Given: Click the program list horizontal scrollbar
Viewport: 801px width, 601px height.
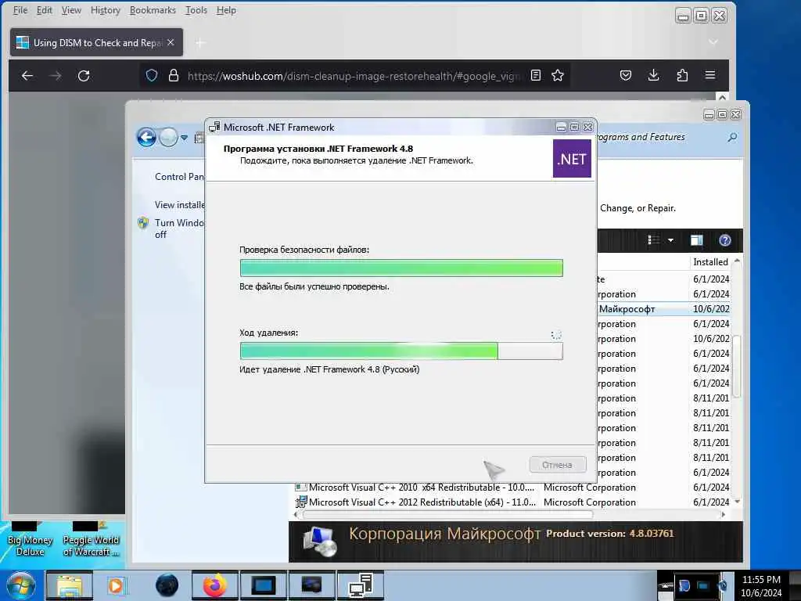Looking at the screenshot, I should (448, 515).
